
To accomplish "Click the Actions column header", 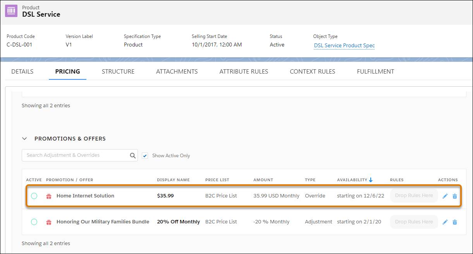I will 448,180.
